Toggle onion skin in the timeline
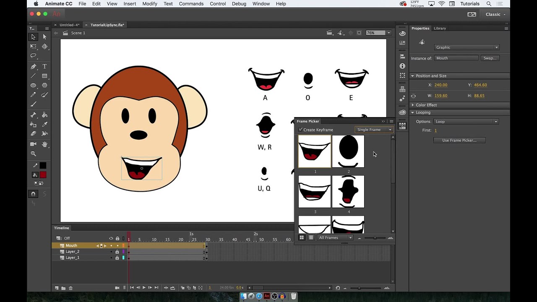537x302 pixels. 182,288
